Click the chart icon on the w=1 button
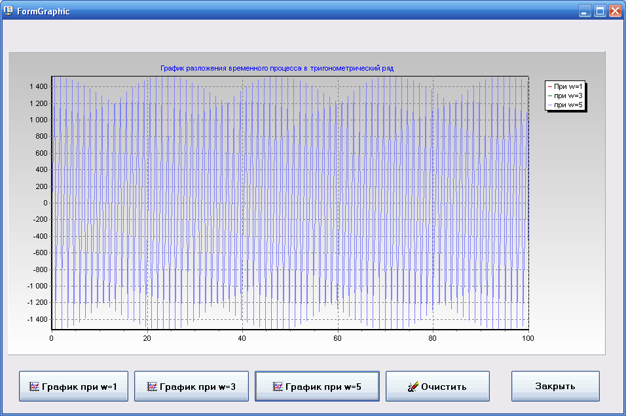This screenshot has height=416, width=626. pos(34,387)
